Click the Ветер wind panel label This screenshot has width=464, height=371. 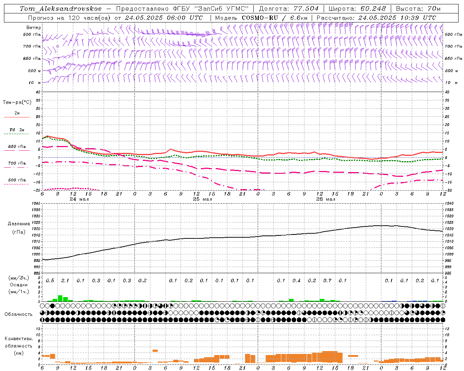[x=34, y=28]
